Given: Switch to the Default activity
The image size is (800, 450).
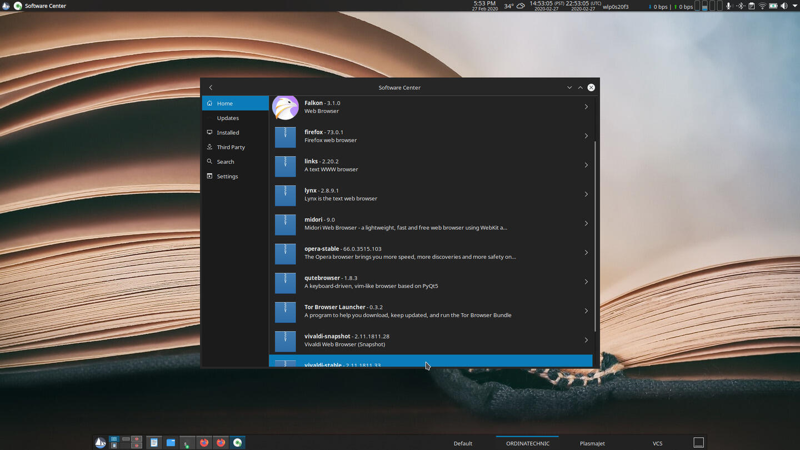Looking at the screenshot, I should click(463, 443).
